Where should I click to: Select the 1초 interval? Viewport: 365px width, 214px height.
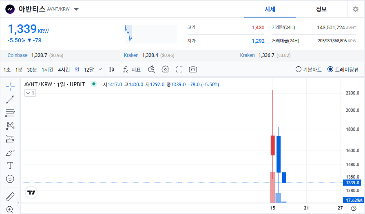7,70
